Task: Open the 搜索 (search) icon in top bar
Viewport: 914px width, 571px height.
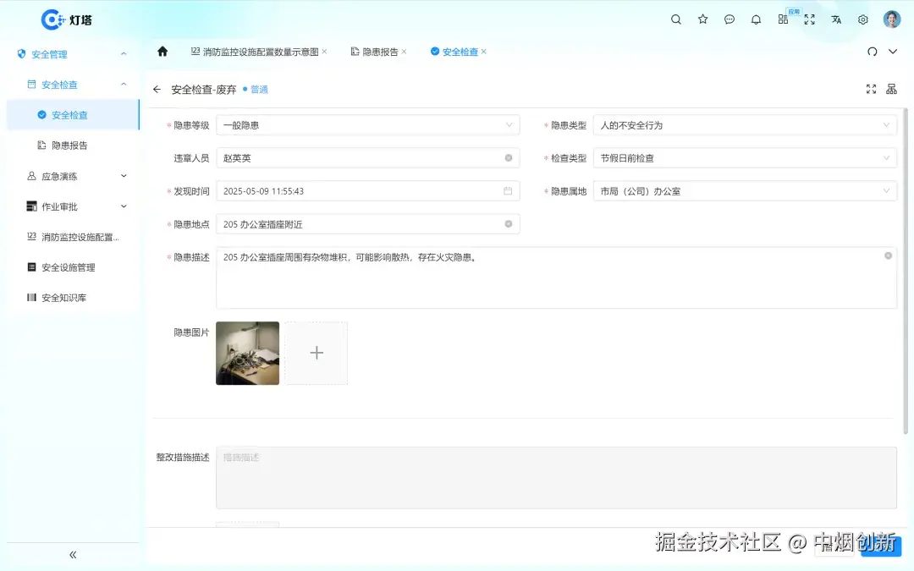Action: coord(675,19)
